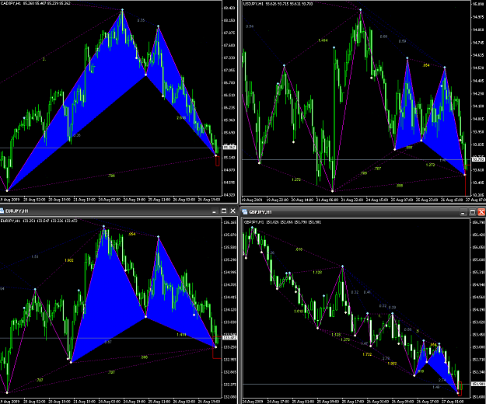Click the current price marker on USDJPY scale
486x404 pixels.
coord(478,159)
